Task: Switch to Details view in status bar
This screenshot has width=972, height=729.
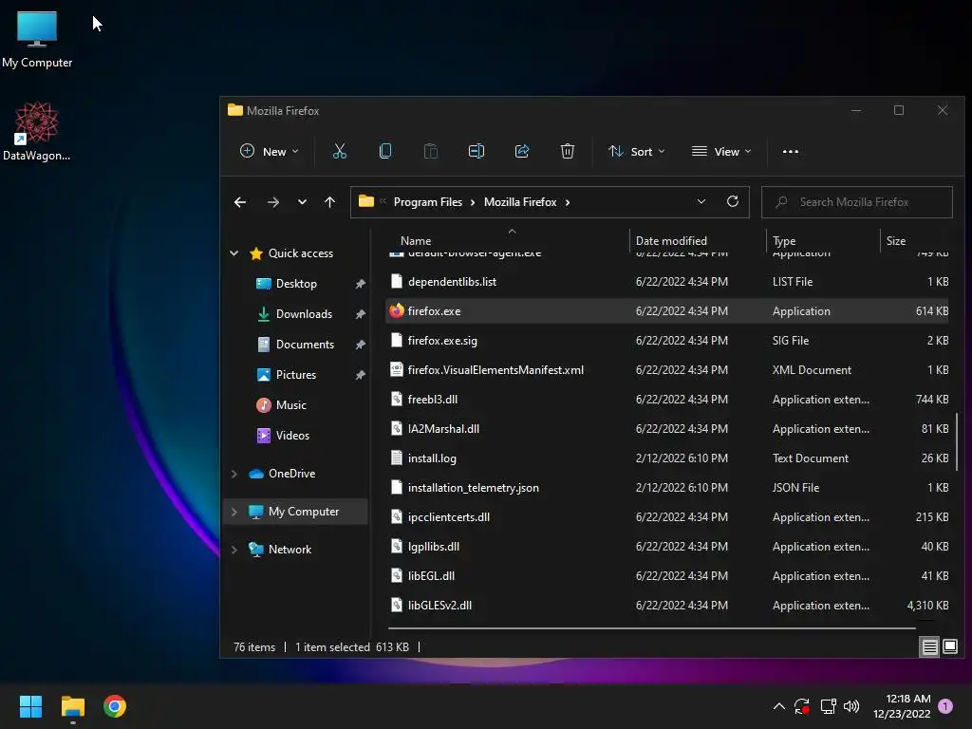Action: pyautogui.click(x=930, y=647)
